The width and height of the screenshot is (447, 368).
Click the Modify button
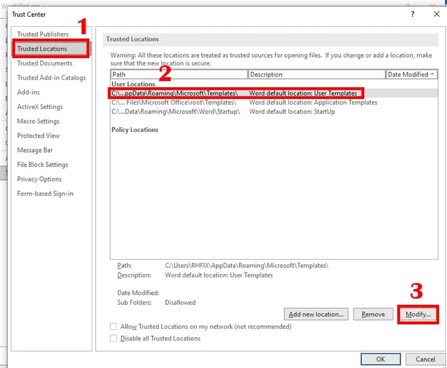pyautogui.click(x=418, y=314)
